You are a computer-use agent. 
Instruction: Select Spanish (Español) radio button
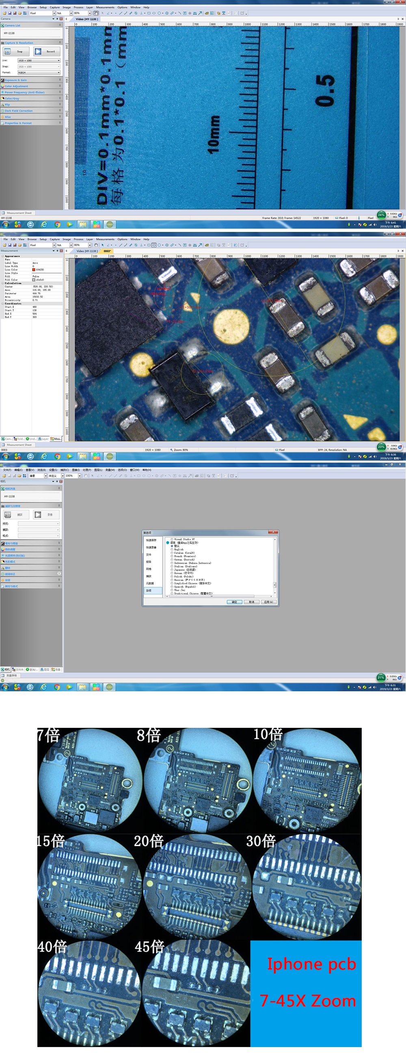(x=172, y=586)
